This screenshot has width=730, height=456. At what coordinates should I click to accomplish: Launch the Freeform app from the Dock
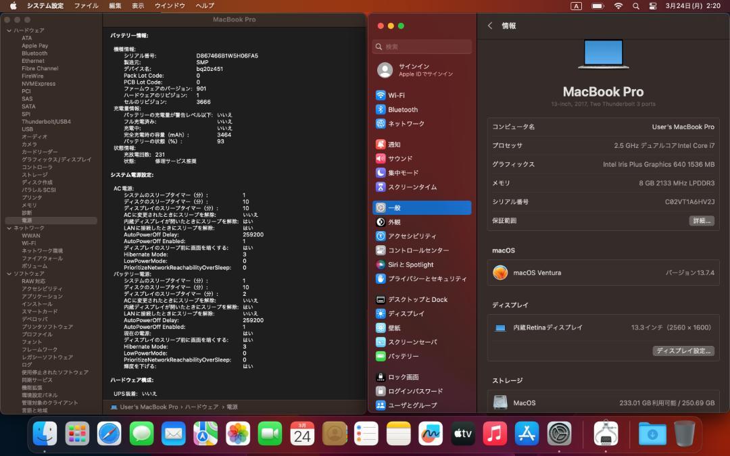pyautogui.click(x=431, y=434)
